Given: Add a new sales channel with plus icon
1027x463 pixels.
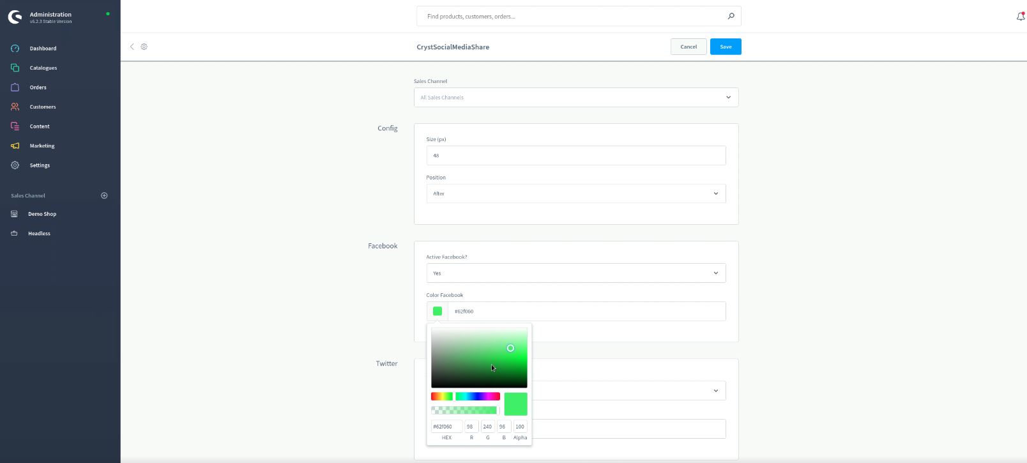Looking at the screenshot, I should (x=104, y=195).
